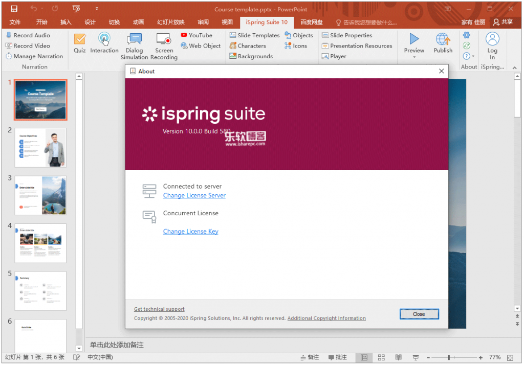The height and width of the screenshot is (365, 524).
Task: Click the zoom slider in status bar
Action: (x=449, y=357)
